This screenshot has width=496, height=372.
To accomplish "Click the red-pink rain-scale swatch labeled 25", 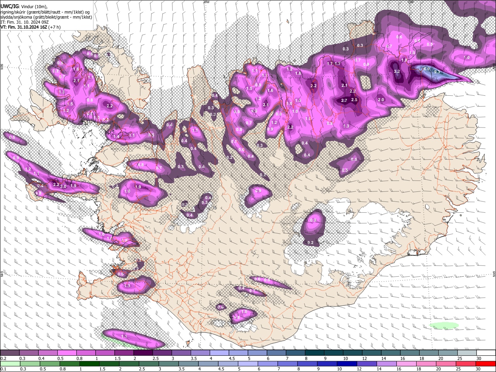I will tap(466, 363).
